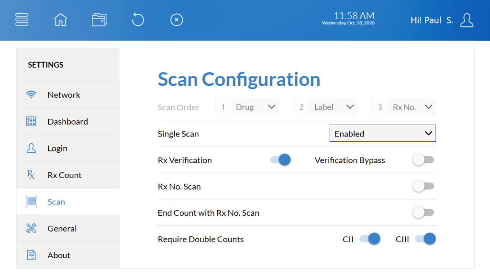Click the circled X cancel icon

(x=177, y=20)
